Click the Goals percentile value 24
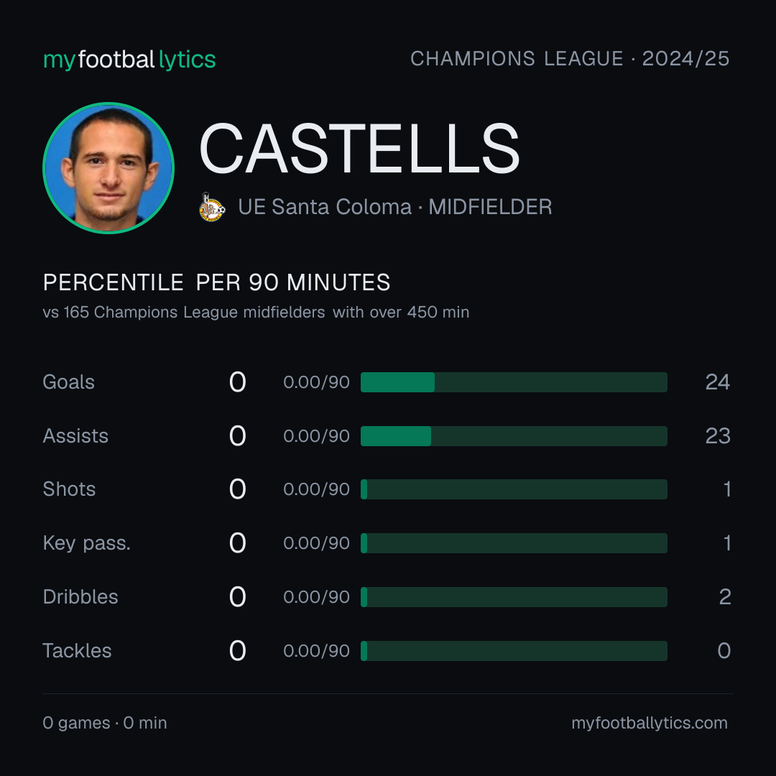Image resolution: width=776 pixels, height=776 pixels. [718, 382]
